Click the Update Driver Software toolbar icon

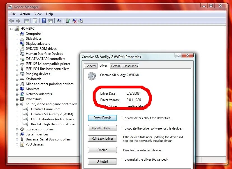tap(68, 21)
